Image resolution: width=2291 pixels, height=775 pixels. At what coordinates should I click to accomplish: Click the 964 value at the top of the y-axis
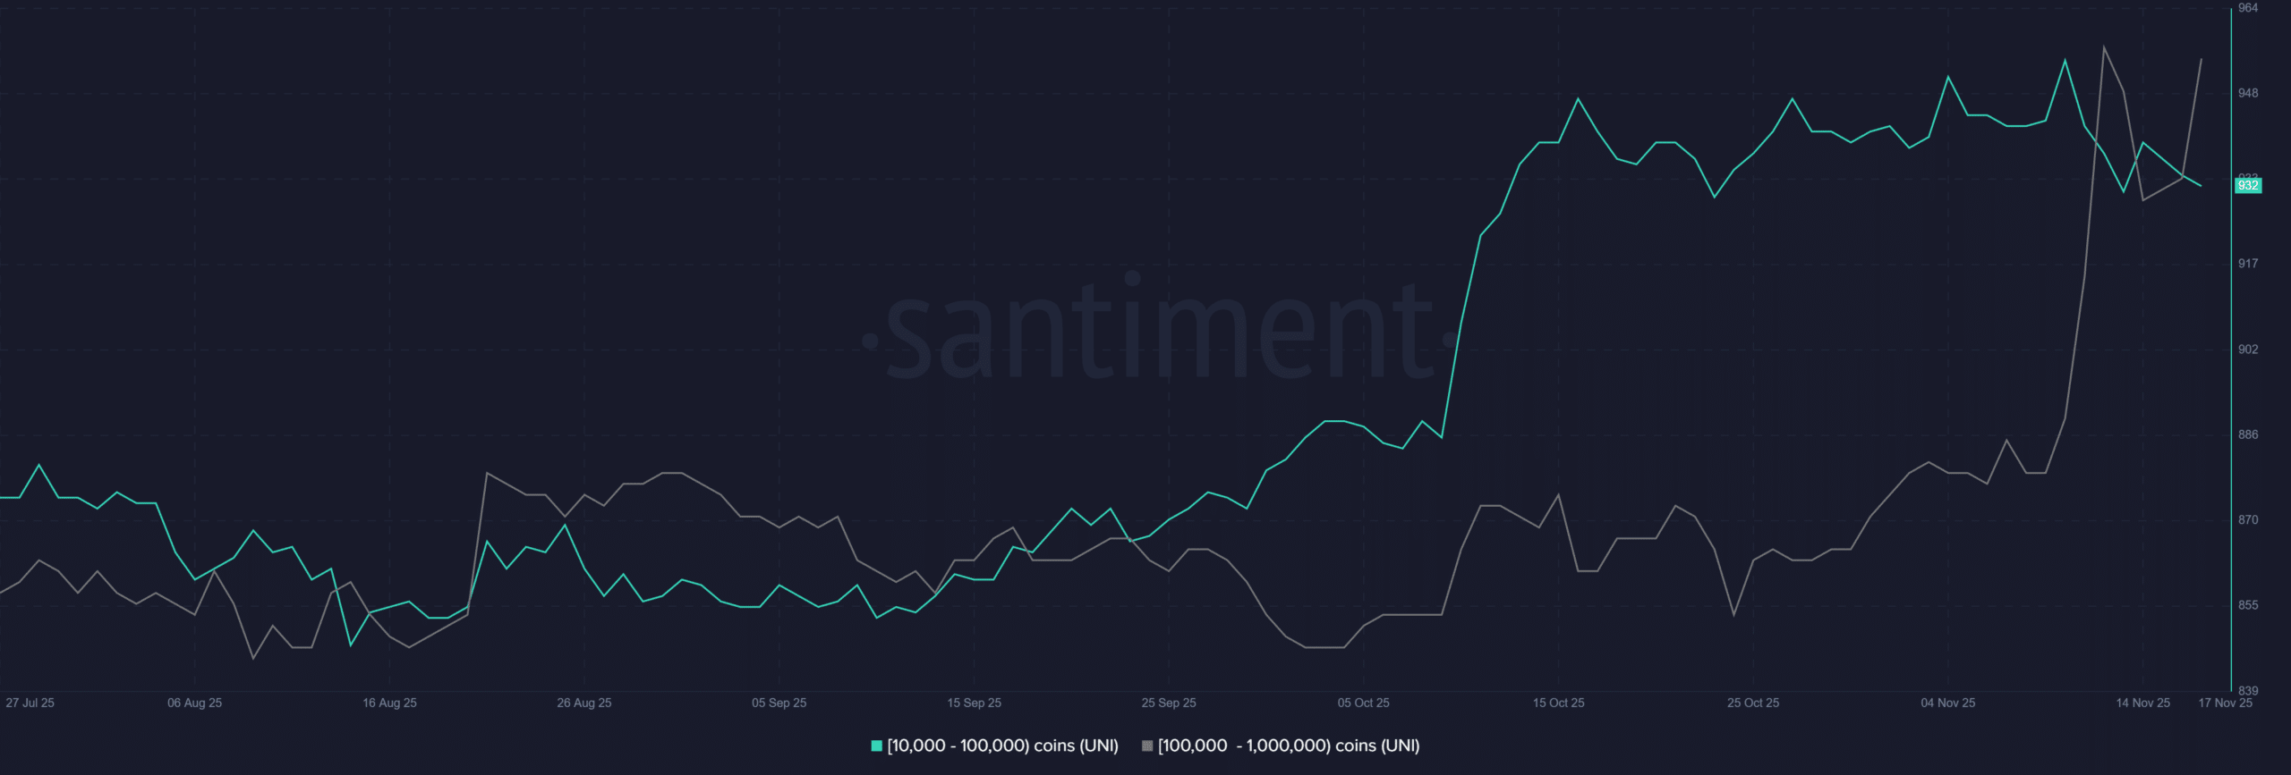click(2248, 8)
